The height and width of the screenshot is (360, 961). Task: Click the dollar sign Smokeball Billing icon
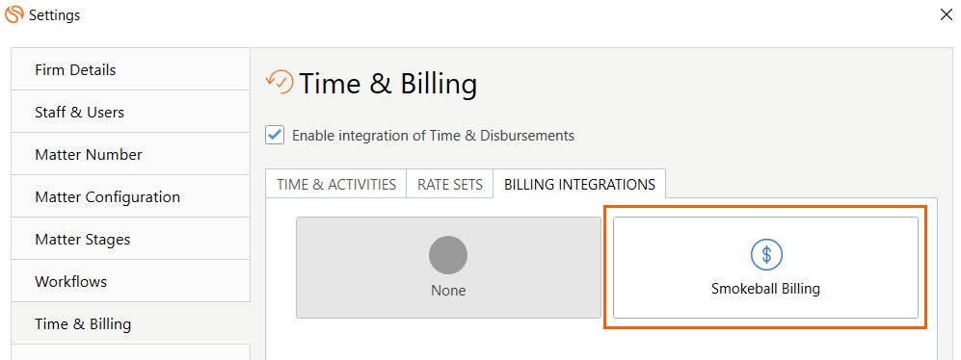(x=766, y=253)
